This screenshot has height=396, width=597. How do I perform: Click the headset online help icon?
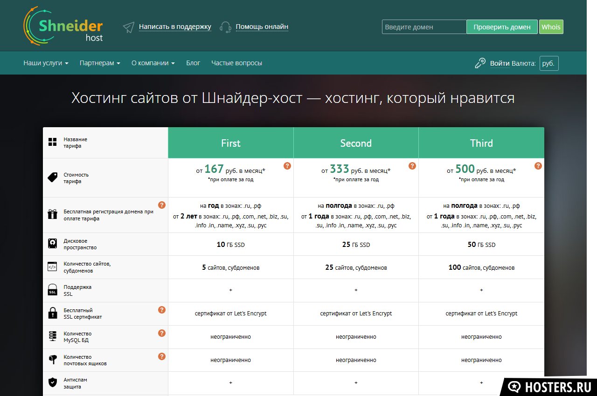226,27
